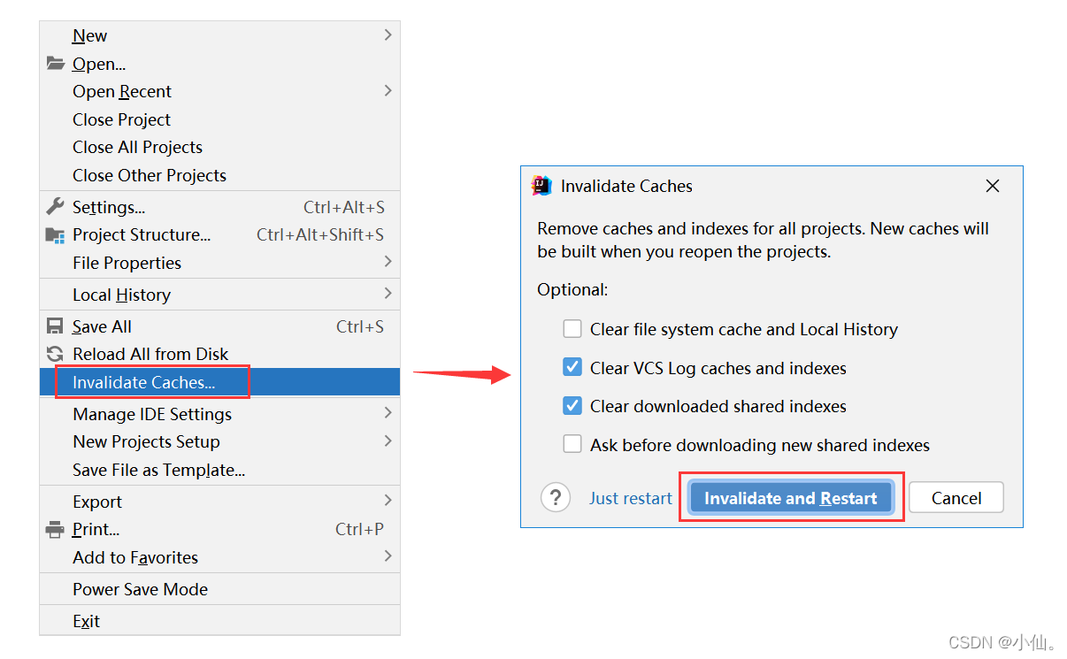Expand the Export submenu
The height and width of the screenshot is (659, 1067).
tap(388, 501)
